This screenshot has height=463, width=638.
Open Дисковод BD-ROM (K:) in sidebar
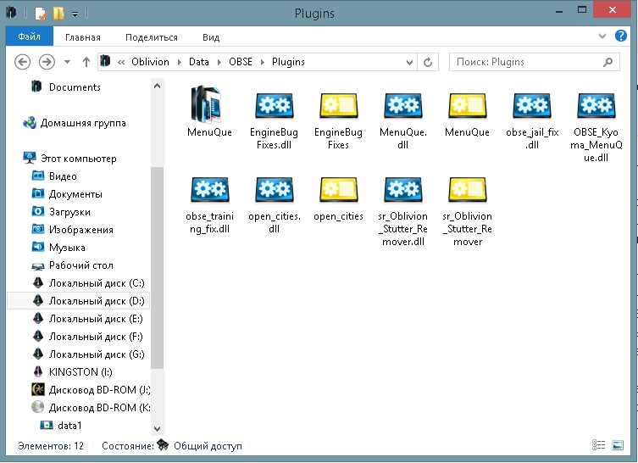pos(100,408)
